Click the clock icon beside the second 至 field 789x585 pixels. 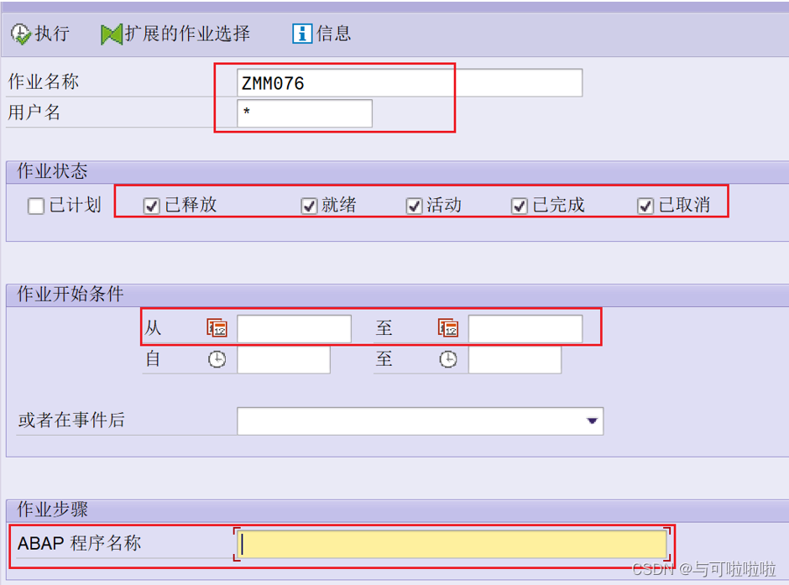coord(448,359)
